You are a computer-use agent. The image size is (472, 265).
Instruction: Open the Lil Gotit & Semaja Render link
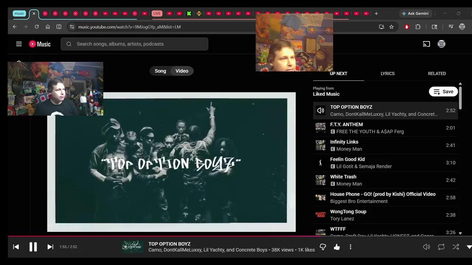364,166
